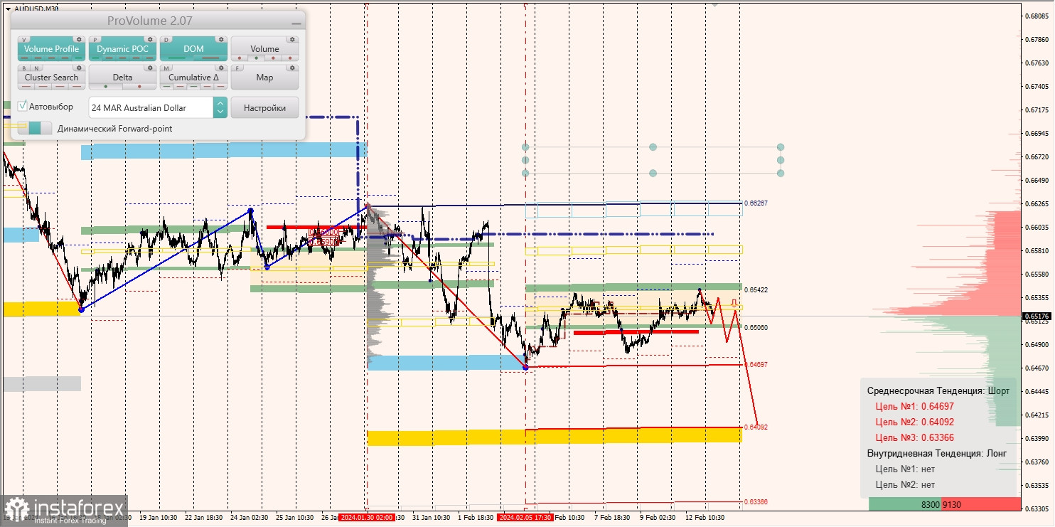Switch the Динамический Forward-point toggle

(35, 128)
